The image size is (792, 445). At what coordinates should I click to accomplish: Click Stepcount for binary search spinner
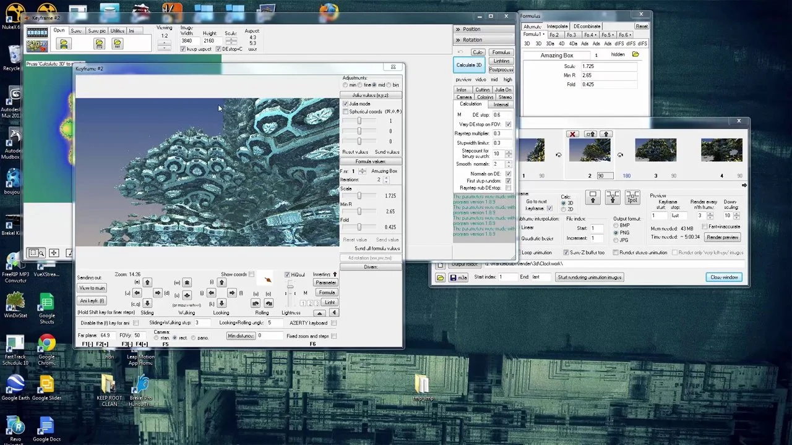tap(509, 154)
